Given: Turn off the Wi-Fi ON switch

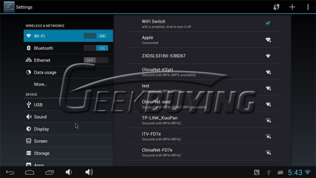Looking at the screenshot, I should [96, 36].
